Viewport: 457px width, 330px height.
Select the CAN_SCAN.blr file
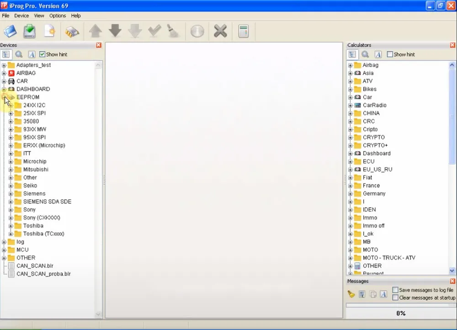coord(35,266)
